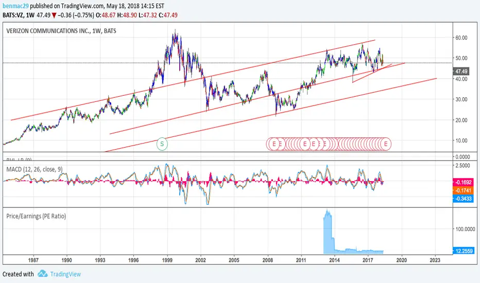480x283 pixels.
Task: Click the 100.0000 PE axis label
Action: 465,229
